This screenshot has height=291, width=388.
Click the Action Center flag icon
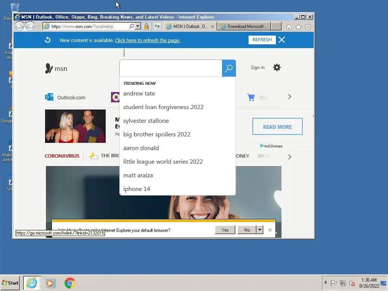pyautogui.click(x=333, y=283)
